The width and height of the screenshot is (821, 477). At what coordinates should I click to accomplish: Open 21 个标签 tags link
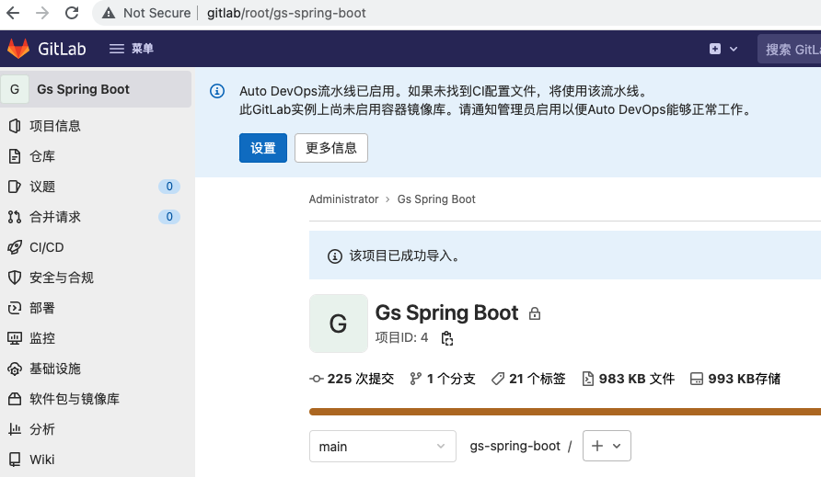[528, 379]
